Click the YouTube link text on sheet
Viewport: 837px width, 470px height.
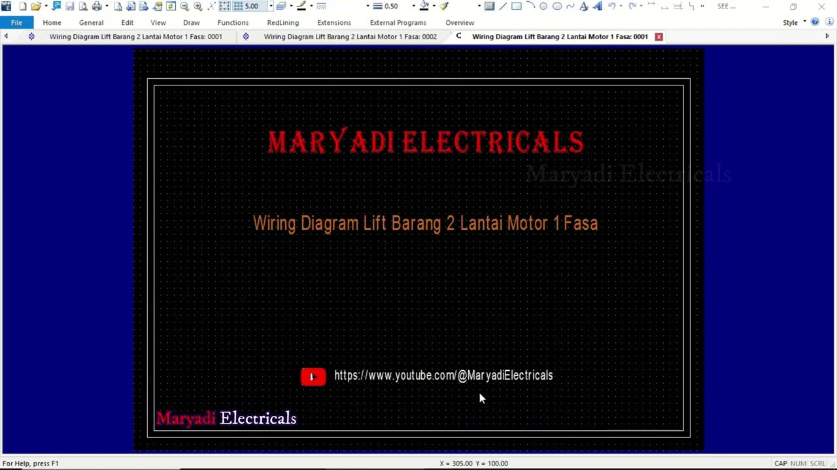point(443,375)
